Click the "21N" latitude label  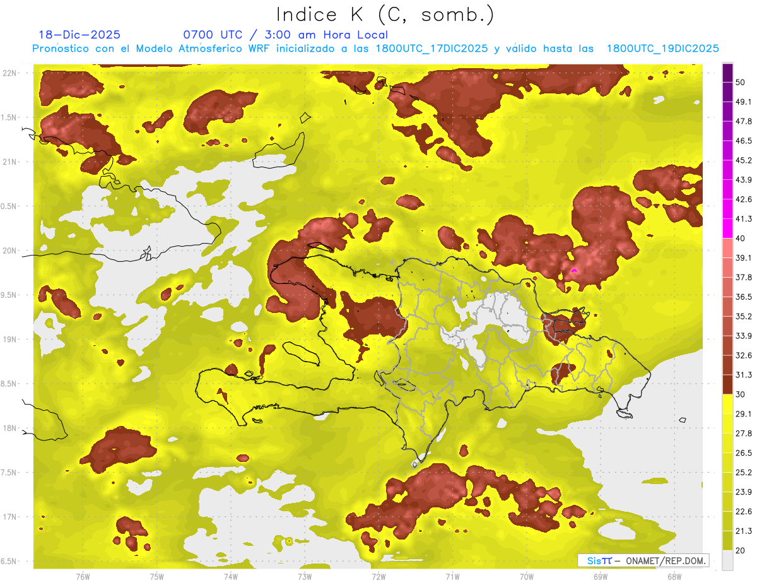9,162
